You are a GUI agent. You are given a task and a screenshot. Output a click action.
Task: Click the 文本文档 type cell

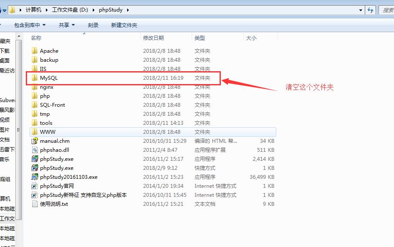(x=205, y=204)
